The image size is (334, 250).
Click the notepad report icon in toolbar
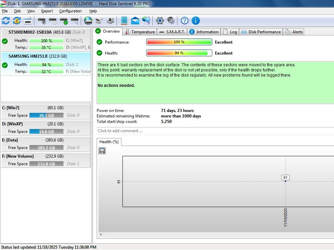point(124,21)
